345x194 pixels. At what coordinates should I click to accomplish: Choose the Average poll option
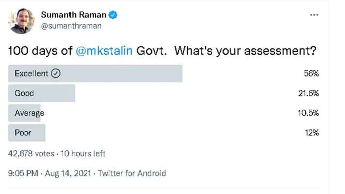[x=29, y=113]
